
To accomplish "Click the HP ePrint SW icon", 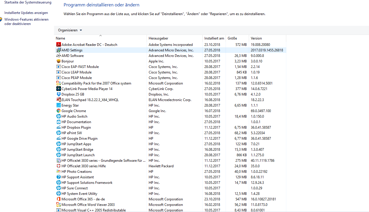I will (58, 133).
